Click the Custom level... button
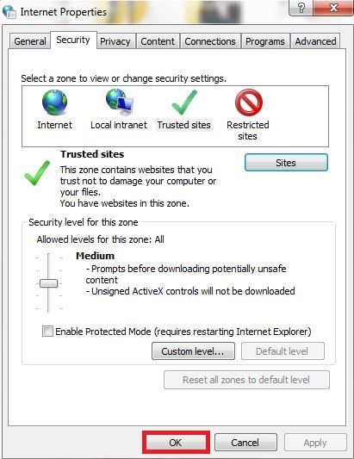Screen dimensions: 354x459 [193, 351]
